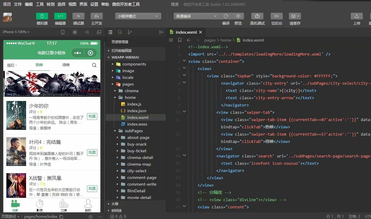The width and height of the screenshot is (371, 219).
Task: Select the index.wxml editor tab
Action: 186,32
